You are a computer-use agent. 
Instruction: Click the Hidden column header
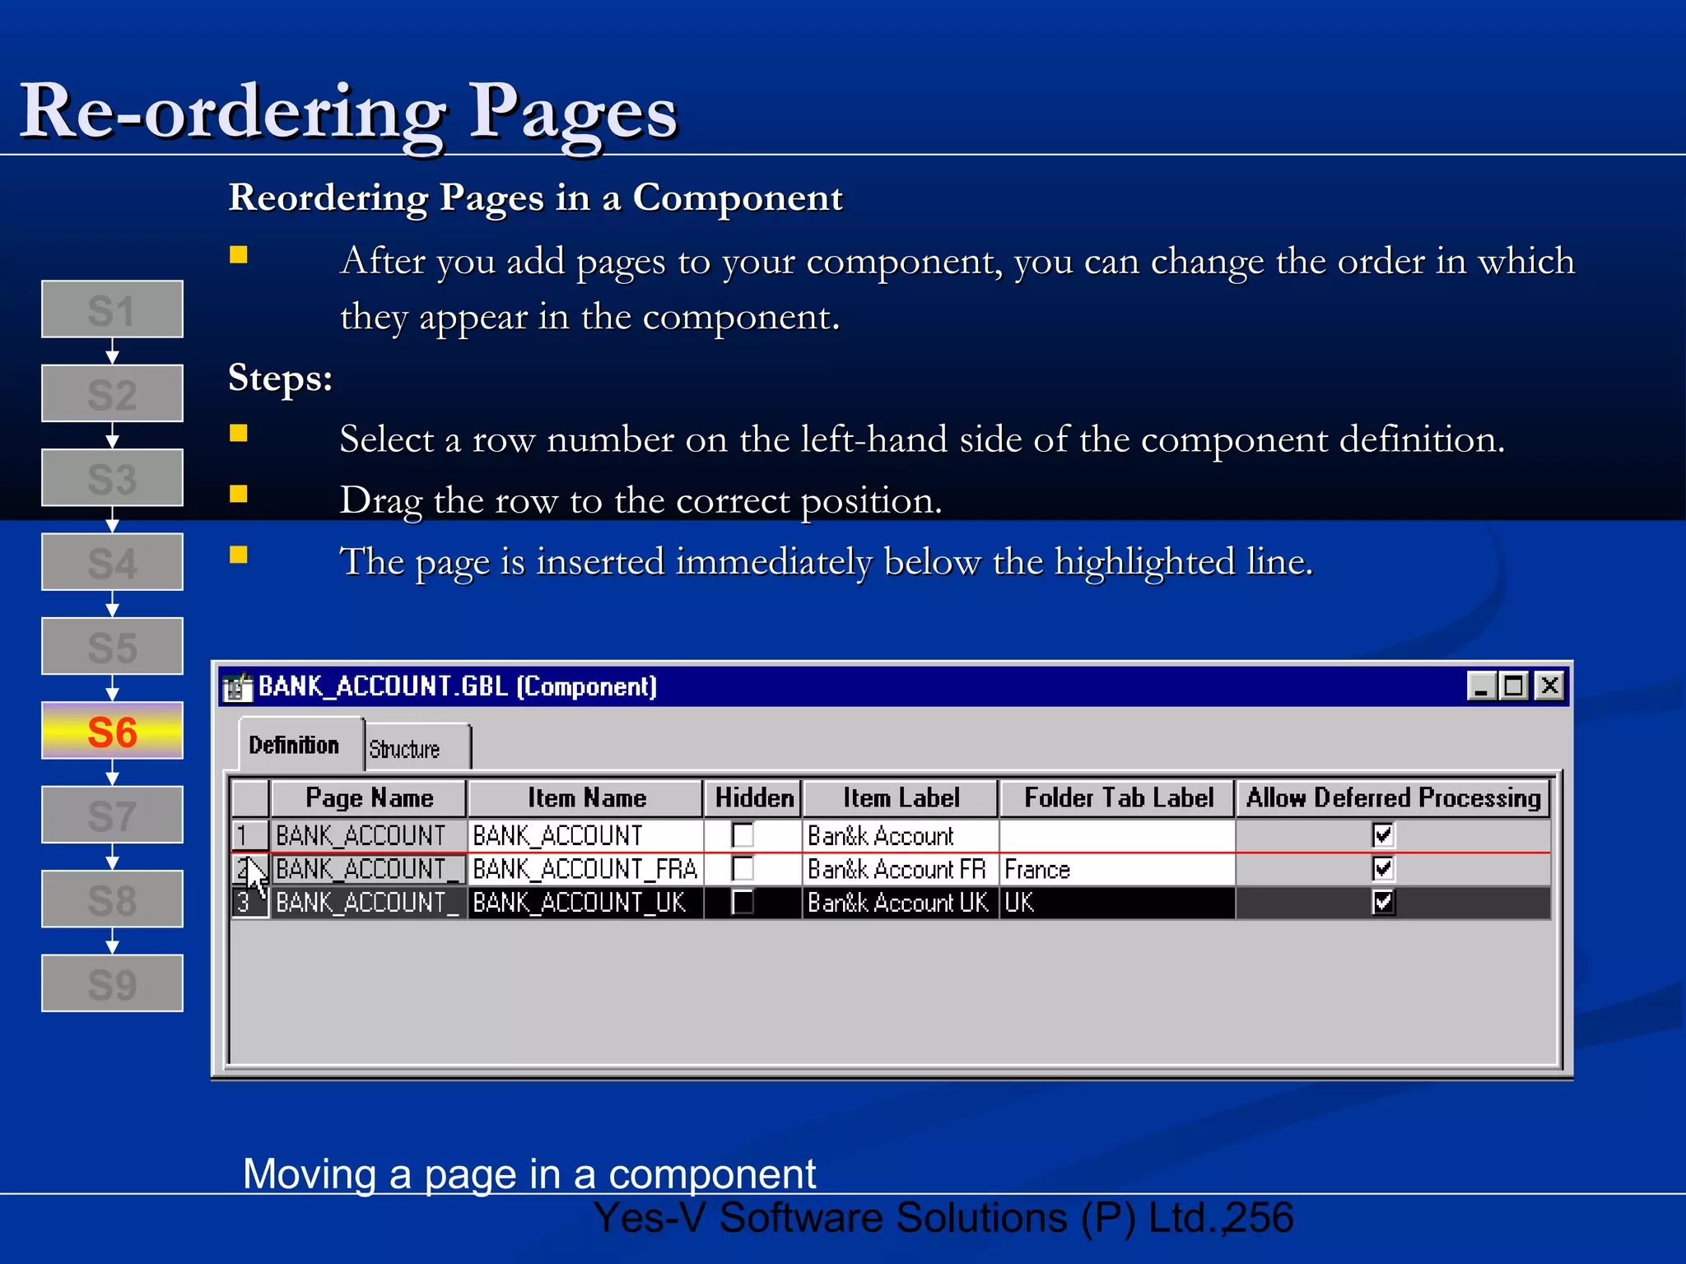coord(753,797)
